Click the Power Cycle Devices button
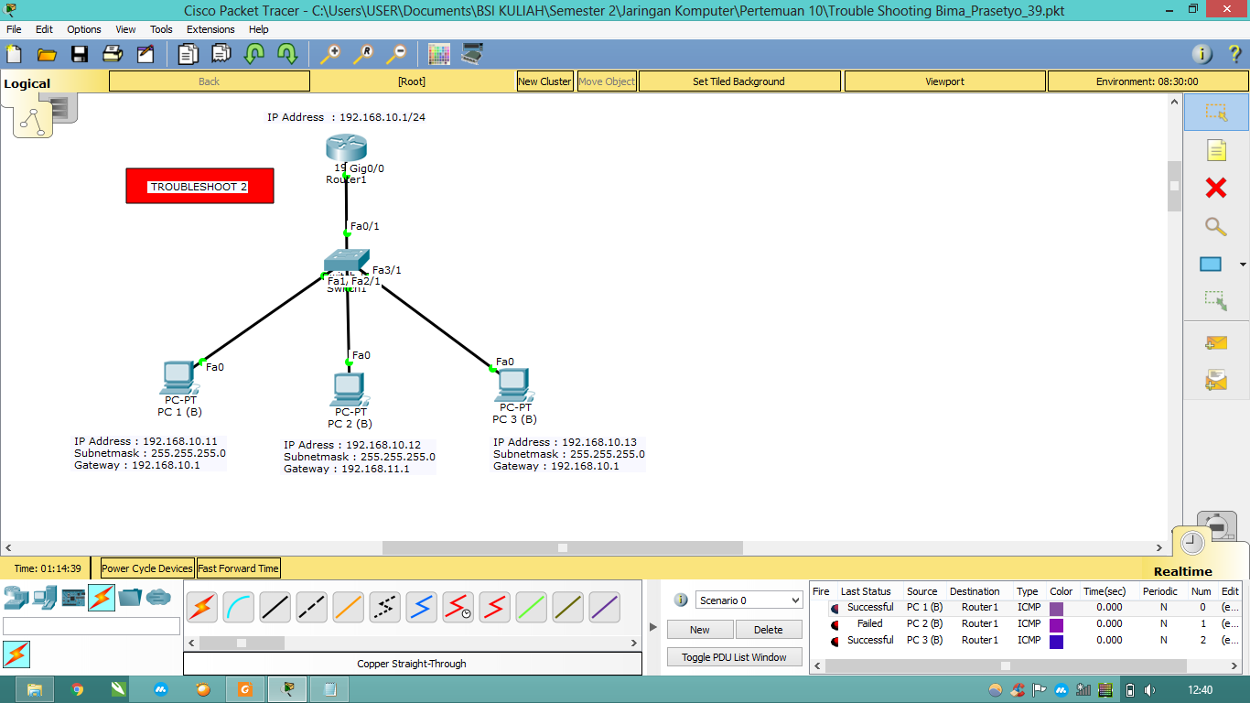 coord(147,568)
